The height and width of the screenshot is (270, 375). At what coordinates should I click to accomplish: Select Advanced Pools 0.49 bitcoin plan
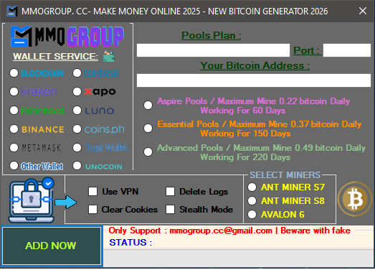click(x=148, y=152)
